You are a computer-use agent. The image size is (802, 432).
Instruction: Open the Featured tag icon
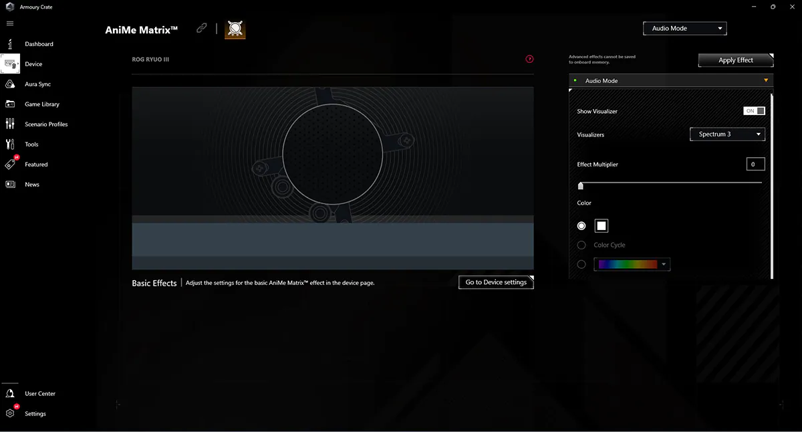tap(11, 164)
